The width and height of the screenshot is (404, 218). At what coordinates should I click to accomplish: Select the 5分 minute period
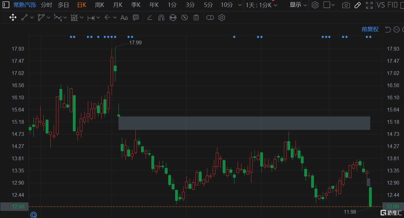point(208,5)
